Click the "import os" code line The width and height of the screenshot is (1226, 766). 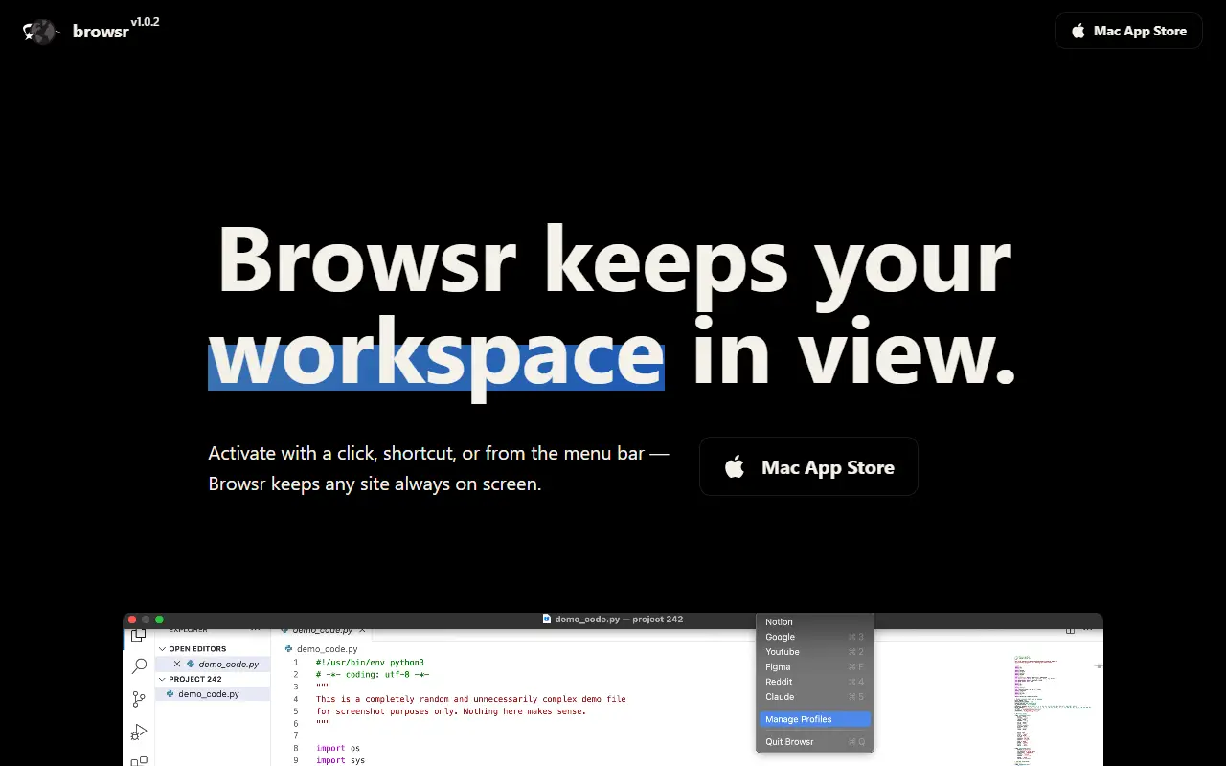pyautogui.click(x=338, y=748)
